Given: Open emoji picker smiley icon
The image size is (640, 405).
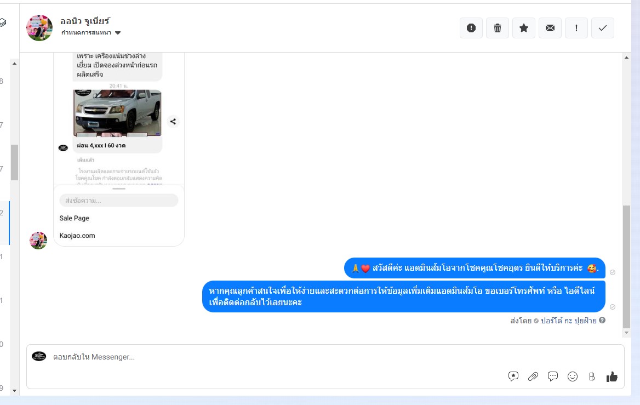Looking at the screenshot, I should pos(573,377).
